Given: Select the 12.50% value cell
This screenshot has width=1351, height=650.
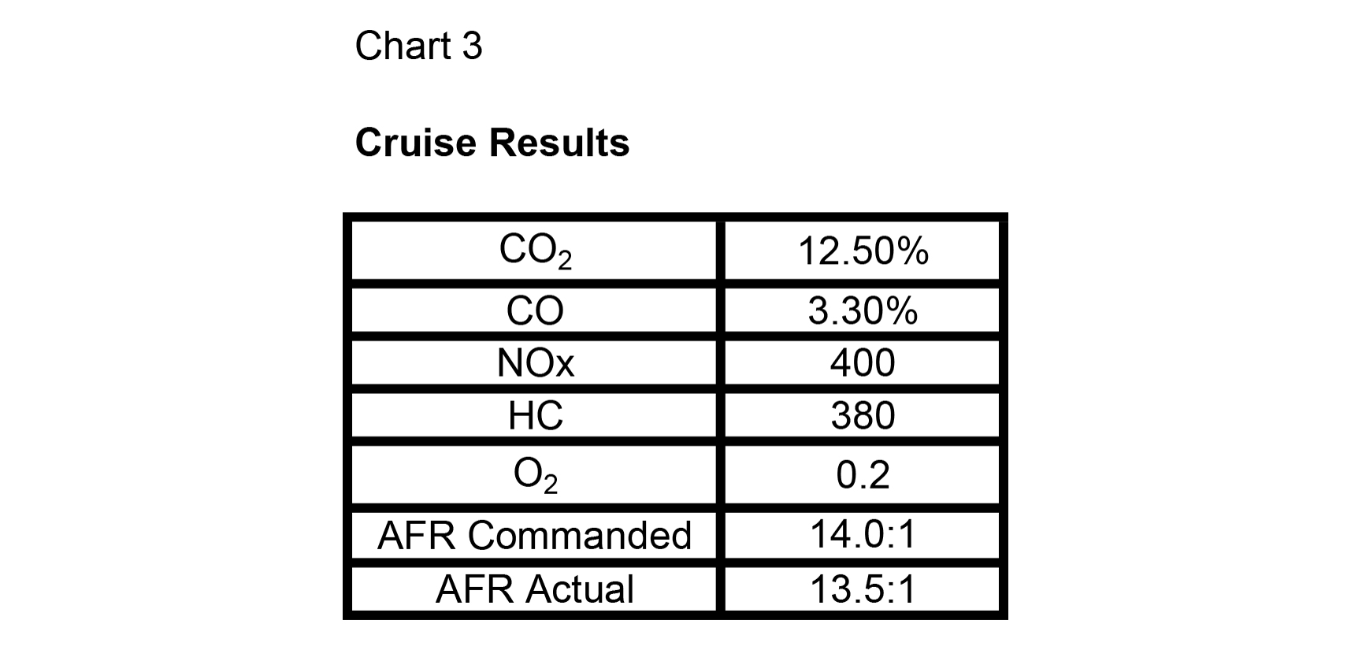Looking at the screenshot, I should pos(863,251).
